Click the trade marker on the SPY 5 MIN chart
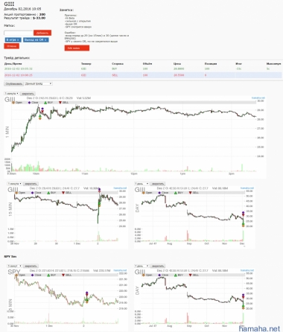283x332 pixels. 86,297
